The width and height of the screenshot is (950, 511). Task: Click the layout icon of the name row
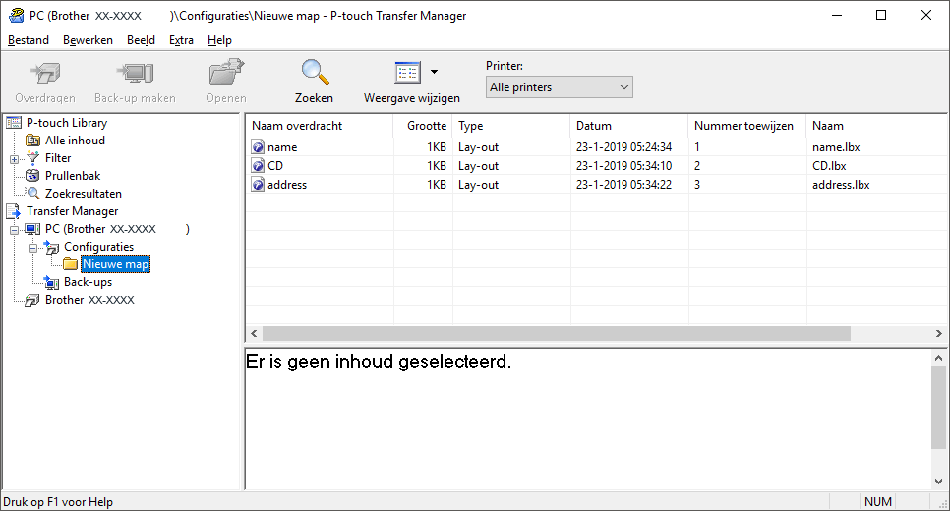tap(258, 147)
